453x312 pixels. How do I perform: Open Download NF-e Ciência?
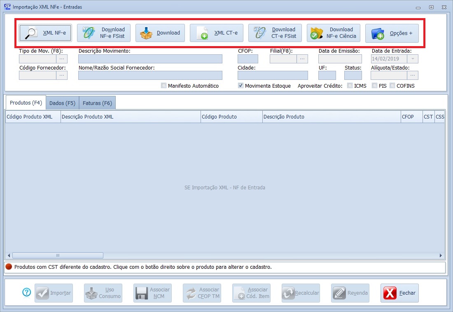(334, 33)
